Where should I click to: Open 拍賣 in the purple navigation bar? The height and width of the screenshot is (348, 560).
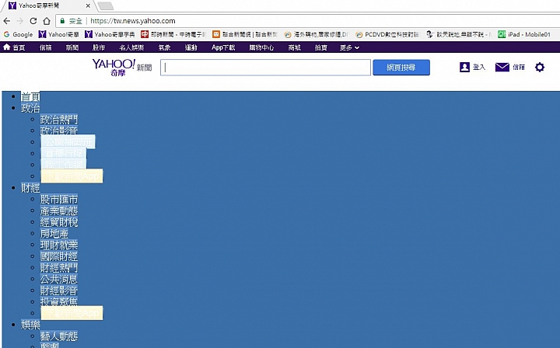click(321, 47)
